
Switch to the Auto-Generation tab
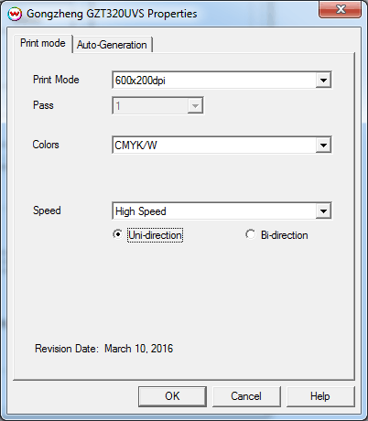tap(112, 45)
